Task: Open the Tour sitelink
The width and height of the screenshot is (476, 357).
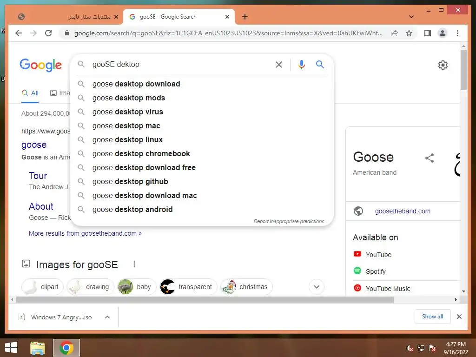Action: point(38,176)
